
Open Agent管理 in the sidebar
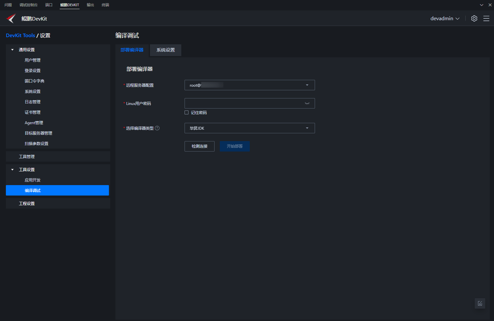click(34, 123)
